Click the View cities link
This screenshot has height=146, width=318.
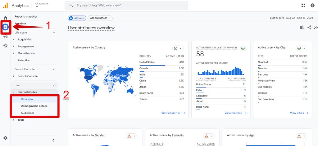click(x=299, y=113)
